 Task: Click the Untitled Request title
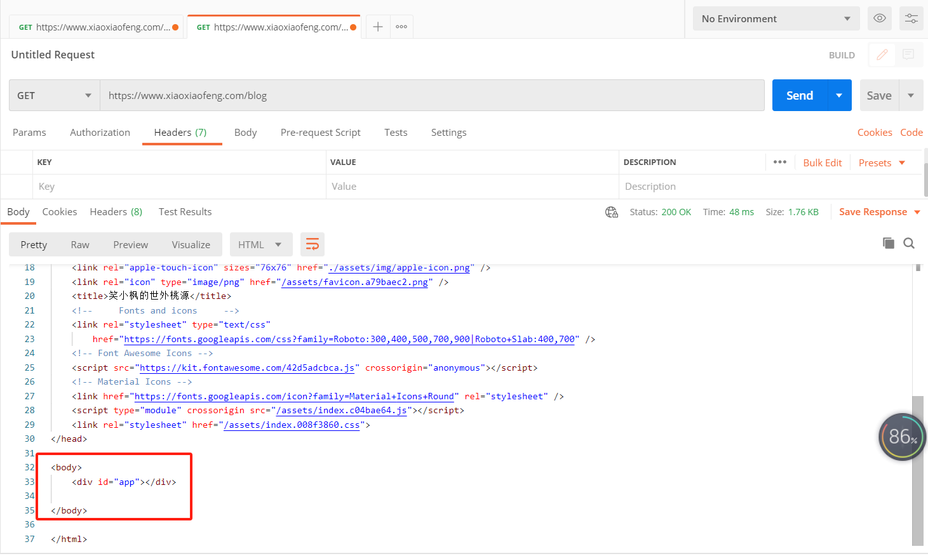tap(53, 55)
